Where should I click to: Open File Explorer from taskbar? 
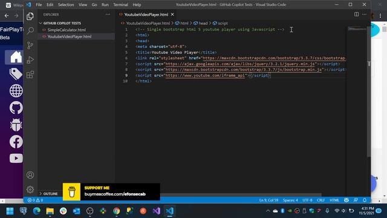click(50, 211)
